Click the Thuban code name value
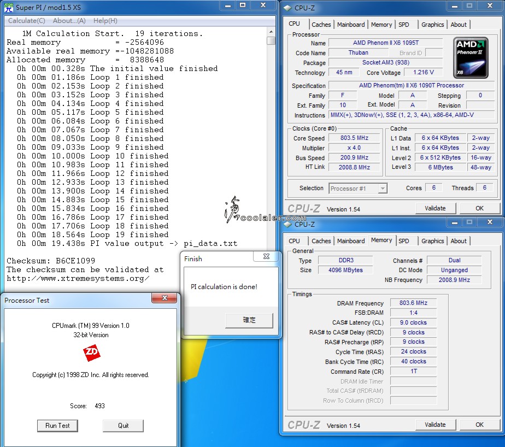Viewport: 505px width, 447px height. [358, 53]
